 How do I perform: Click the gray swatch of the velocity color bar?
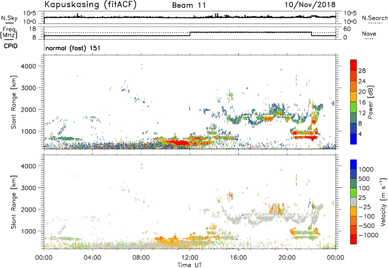pyautogui.click(x=354, y=202)
